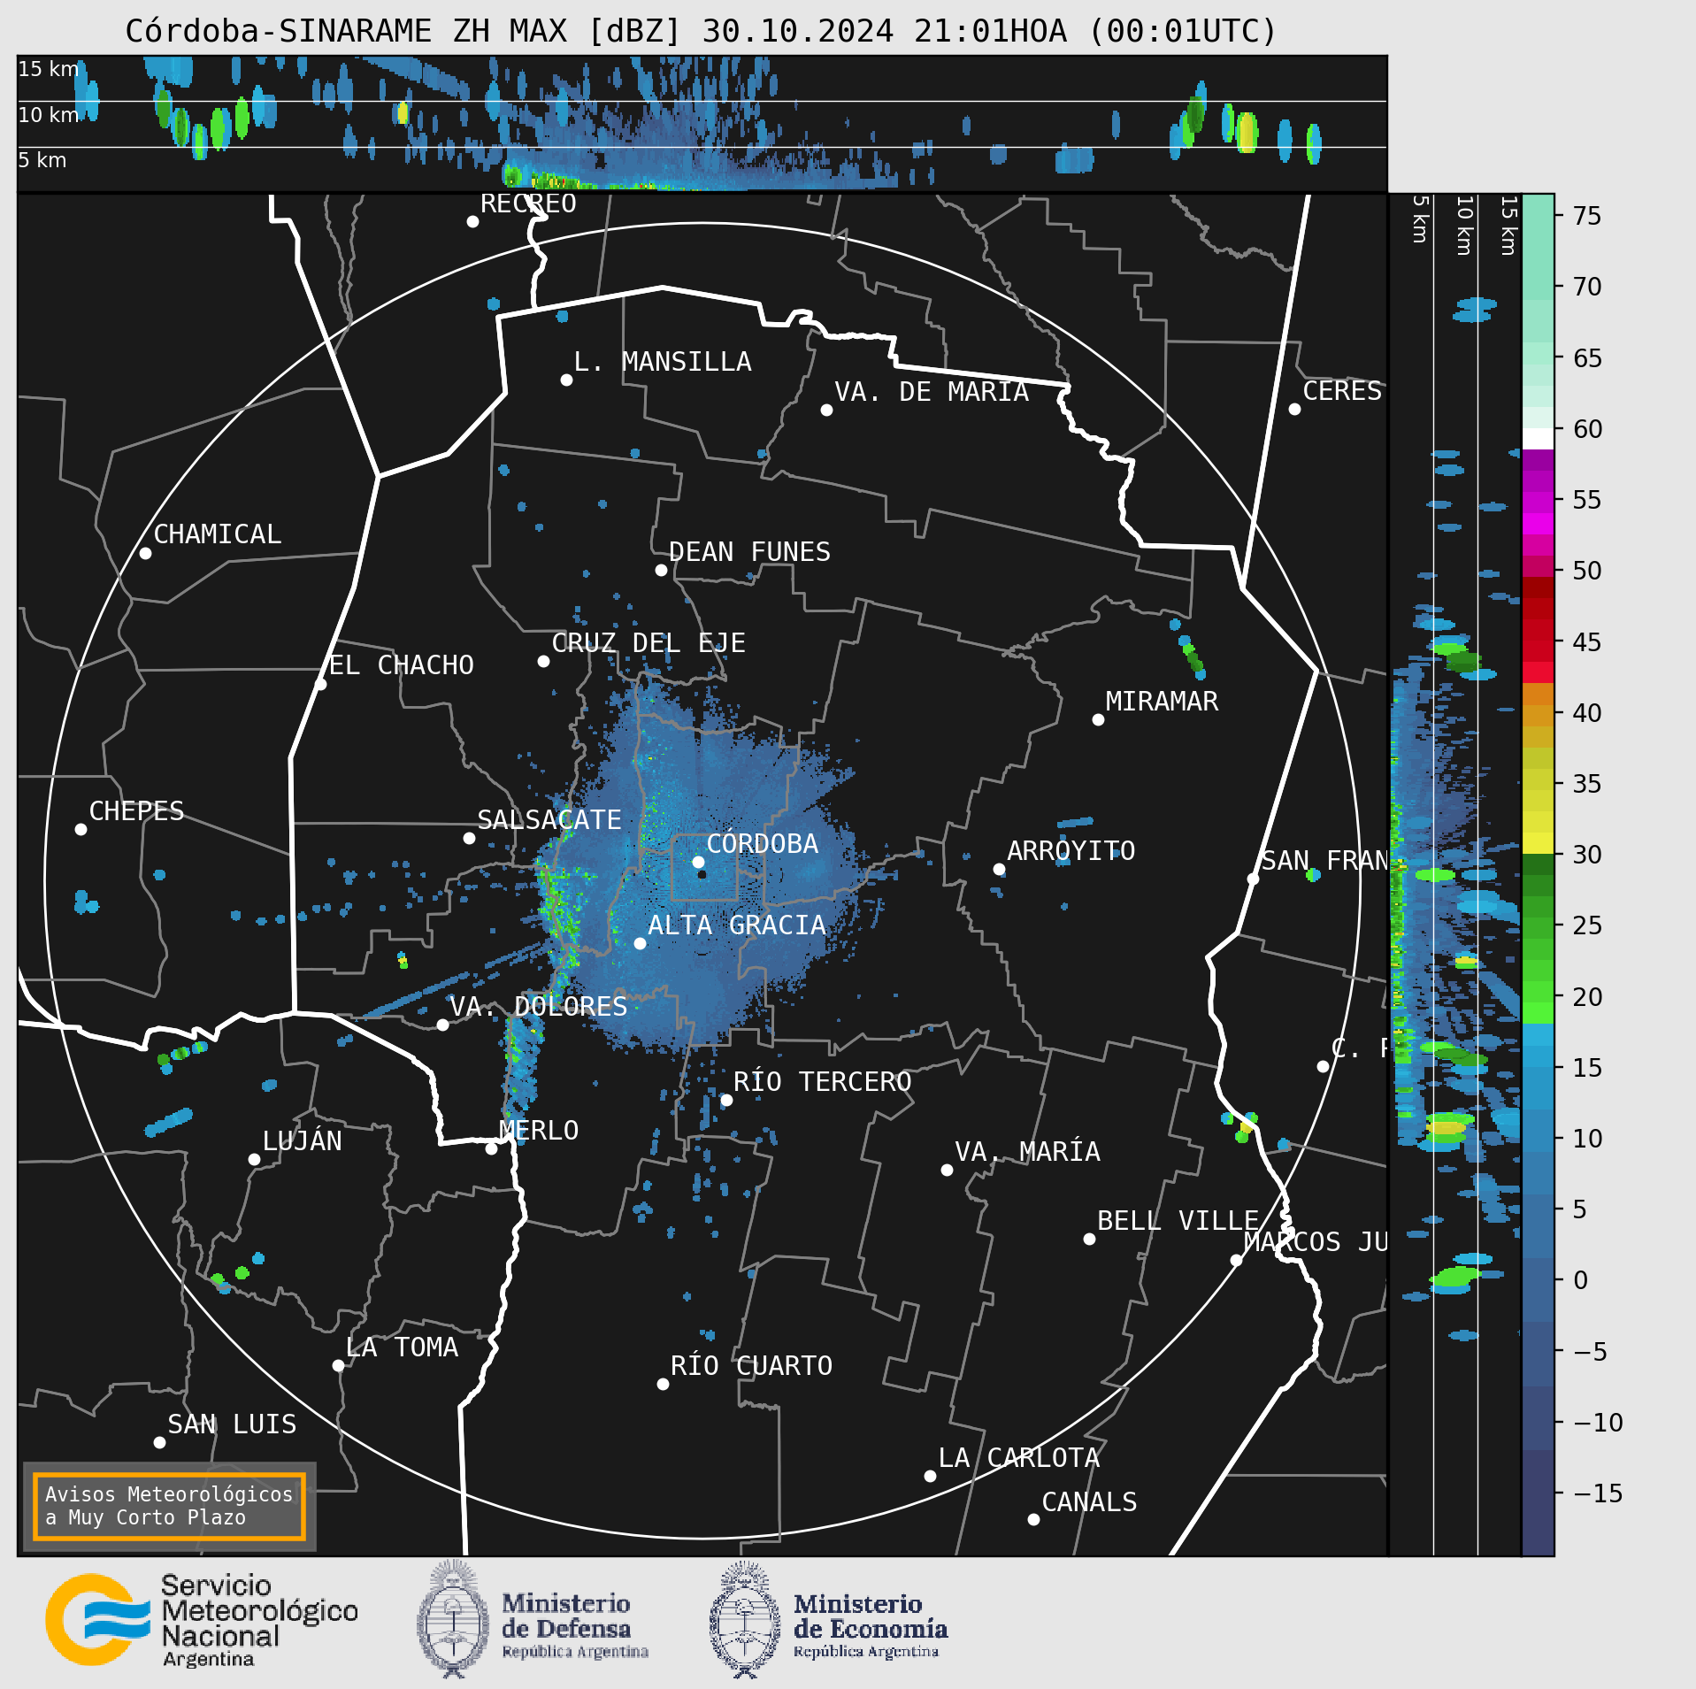Click the 60 dBZ white color band

(x=1538, y=439)
